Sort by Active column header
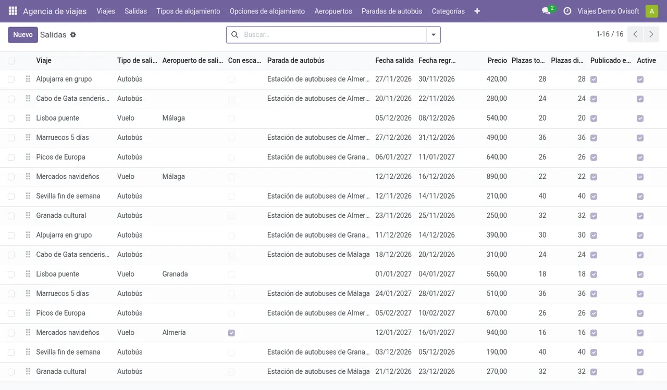Viewport: 667px width, 390px height. click(x=646, y=61)
